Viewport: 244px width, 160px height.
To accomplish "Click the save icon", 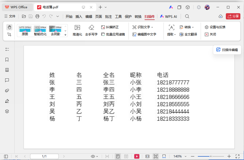I will [x=31, y=16].
